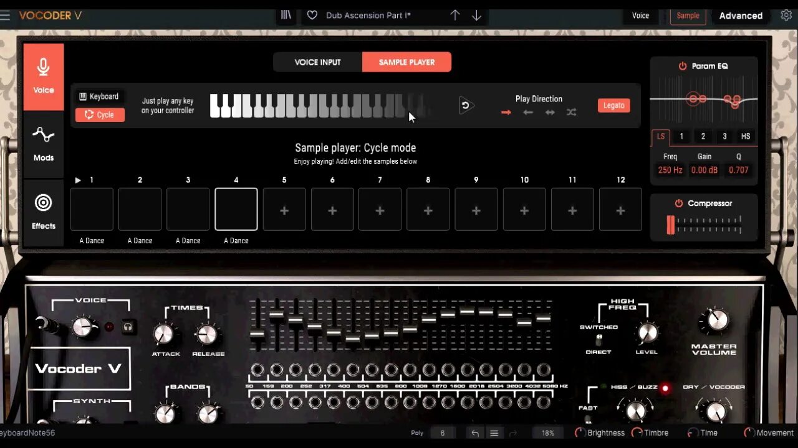Select EQ band 1 tab

(x=681, y=137)
